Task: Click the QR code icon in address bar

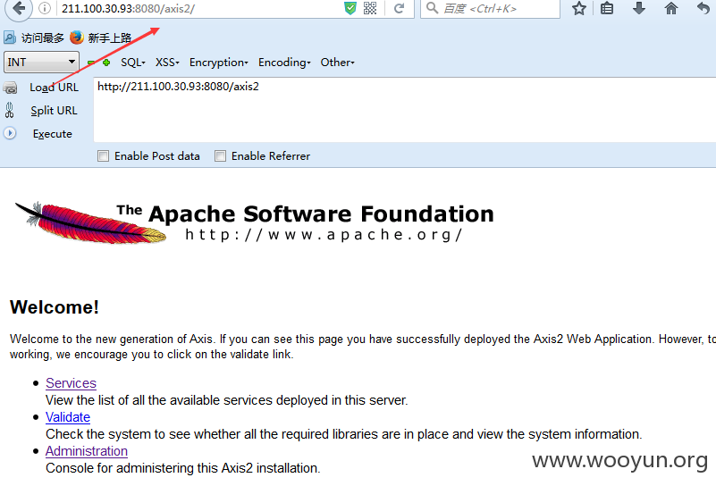Action: [370, 8]
